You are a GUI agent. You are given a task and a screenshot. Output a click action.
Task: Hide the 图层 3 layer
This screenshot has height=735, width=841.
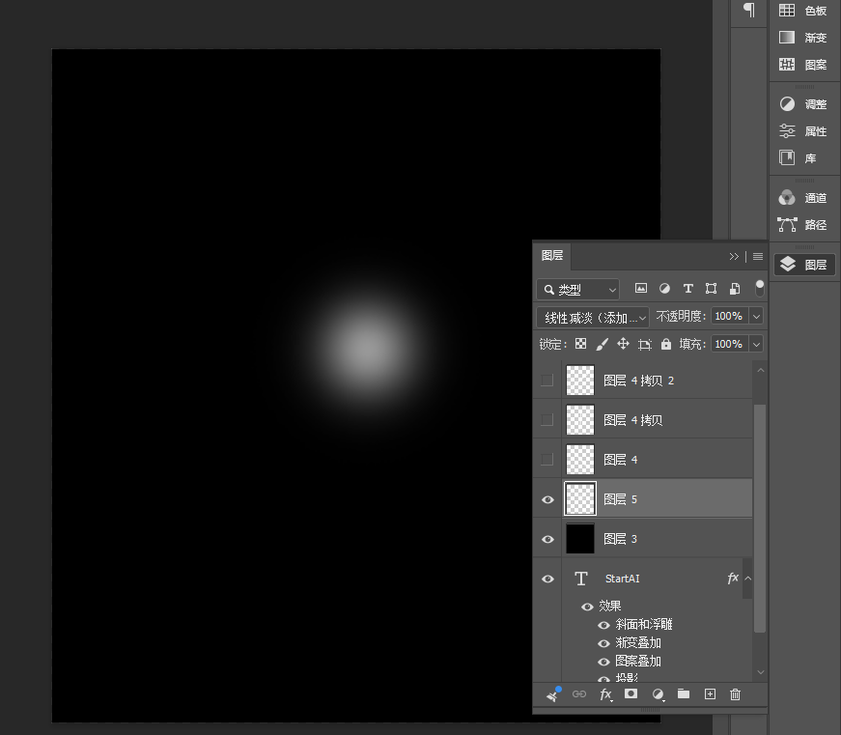pos(547,539)
